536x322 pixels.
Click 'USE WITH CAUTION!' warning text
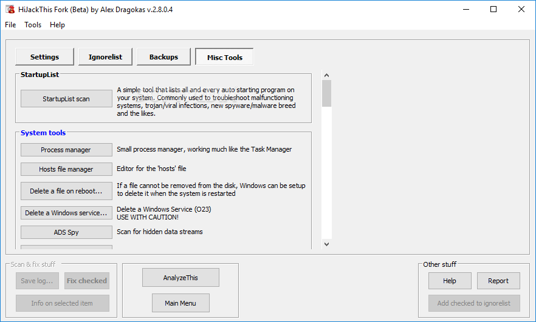pos(148,217)
